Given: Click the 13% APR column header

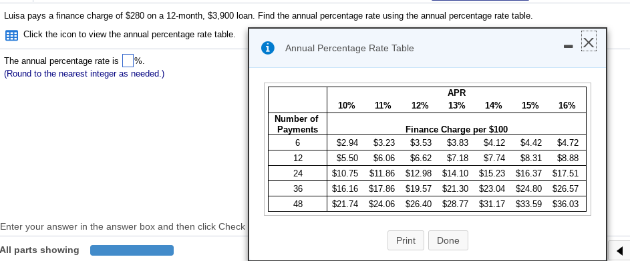Looking at the screenshot, I should (x=457, y=106).
